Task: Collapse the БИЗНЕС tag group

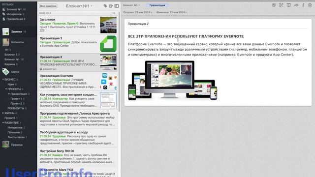Action: pyautogui.click(x=3, y=80)
